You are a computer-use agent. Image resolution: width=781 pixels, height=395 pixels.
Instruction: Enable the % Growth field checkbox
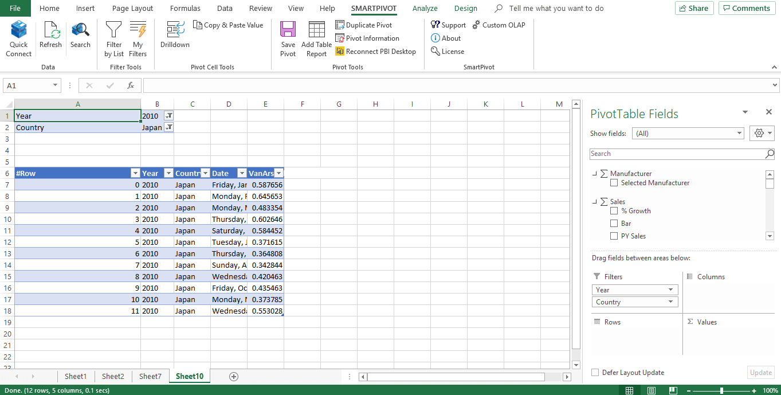614,211
